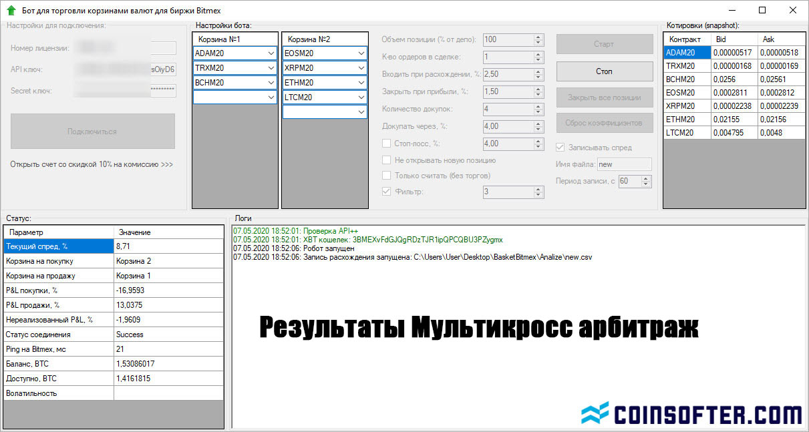Expand the TRXM20 contract dropdown
Viewport: 809px width, 432px height.
[271, 68]
